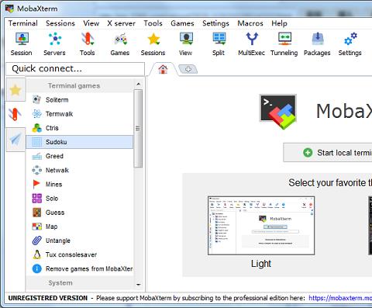The height and width of the screenshot is (308, 372).
Task: Start Tux consolesaver
Action: coord(80,254)
